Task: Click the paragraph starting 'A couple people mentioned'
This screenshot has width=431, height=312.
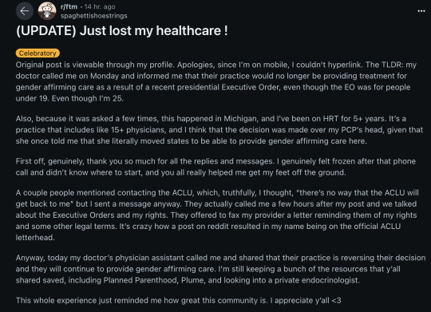Action: (x=217, y=215)
